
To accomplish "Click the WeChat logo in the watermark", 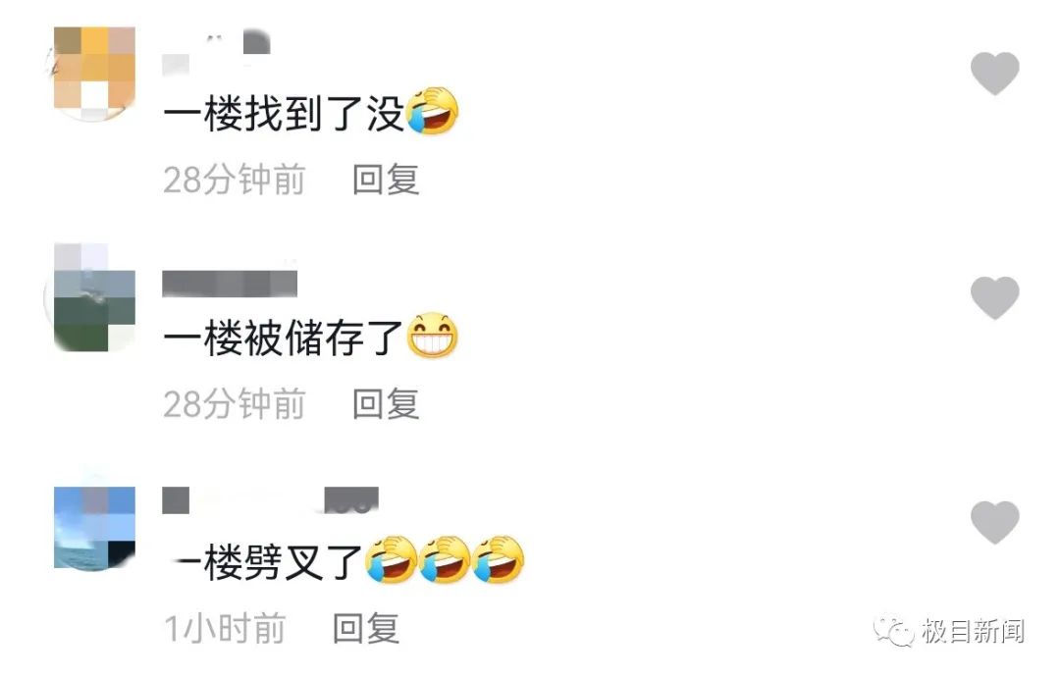I will [894, 631].
